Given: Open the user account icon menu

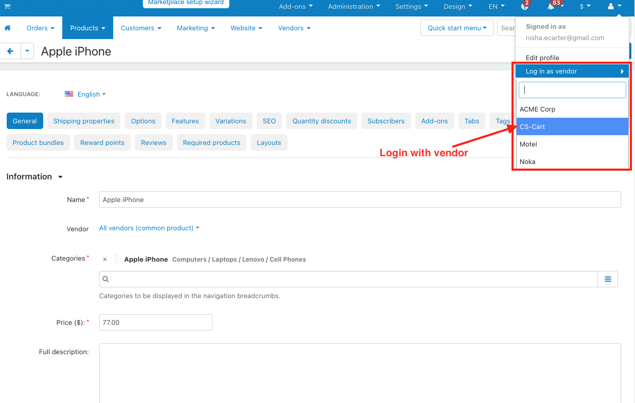Looking at the screenshot, I should pos(614,6).
